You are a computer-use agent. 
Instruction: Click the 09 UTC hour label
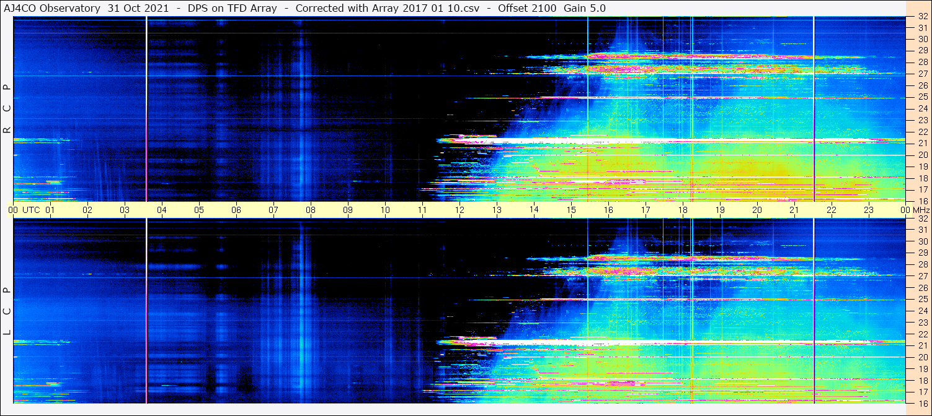point(348,210)
